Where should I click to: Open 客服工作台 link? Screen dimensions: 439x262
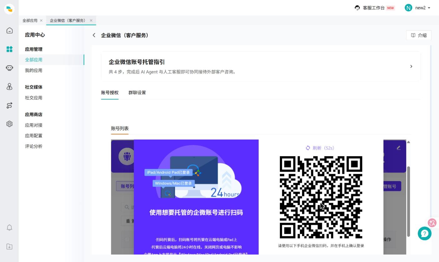click(374, 8)
